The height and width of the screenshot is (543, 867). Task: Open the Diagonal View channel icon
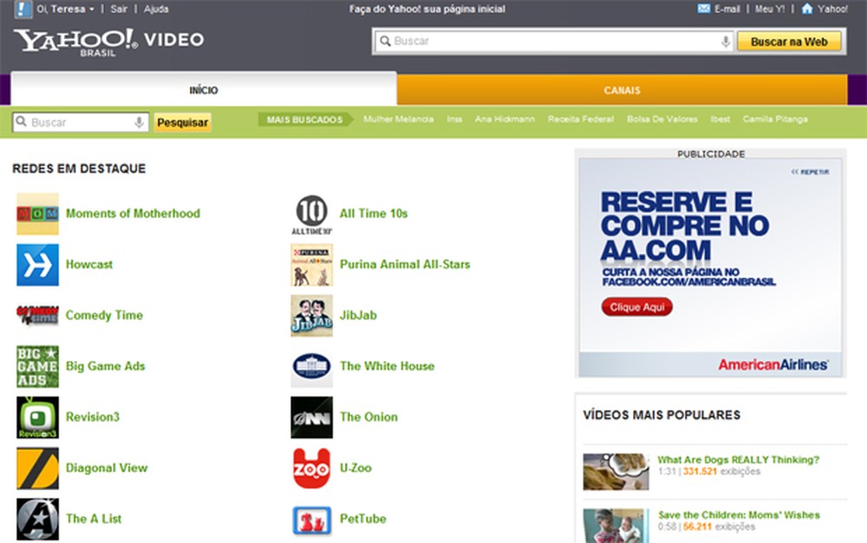(x=37, y=469)
